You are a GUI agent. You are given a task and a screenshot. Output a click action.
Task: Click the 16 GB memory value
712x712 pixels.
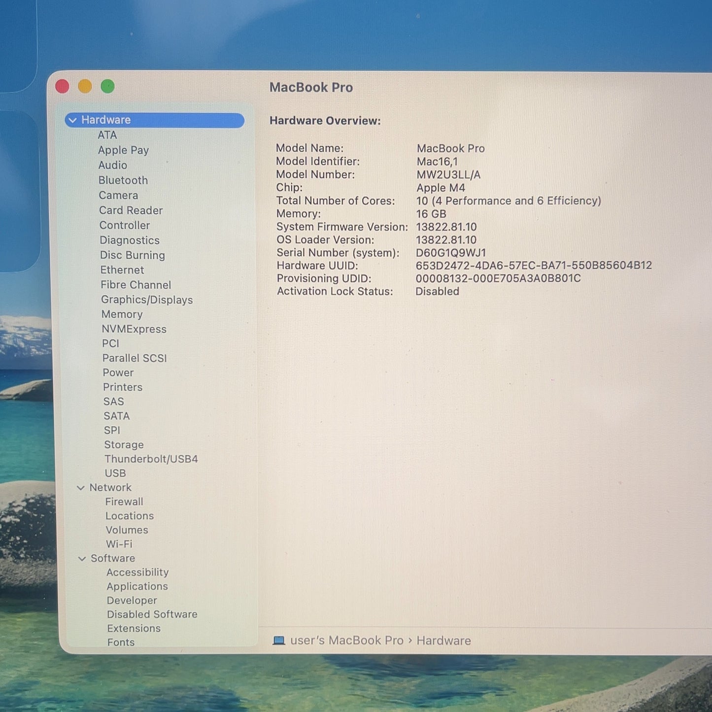431,214
